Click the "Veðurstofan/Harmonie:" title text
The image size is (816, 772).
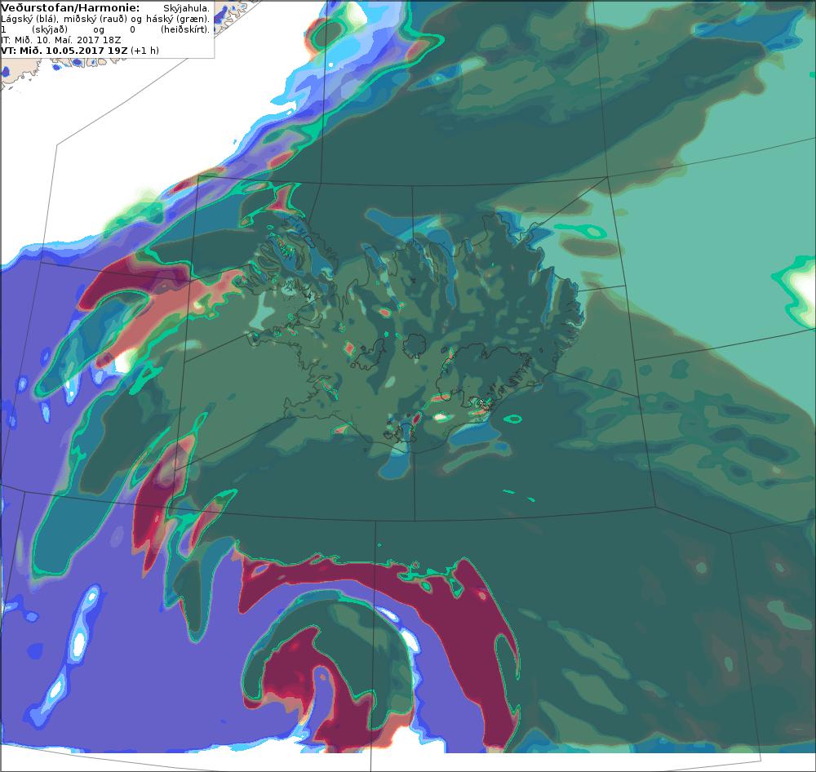pos(70,8)
